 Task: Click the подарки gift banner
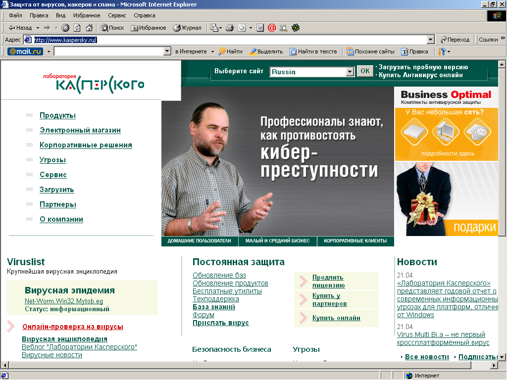click(x=446, y=199)
